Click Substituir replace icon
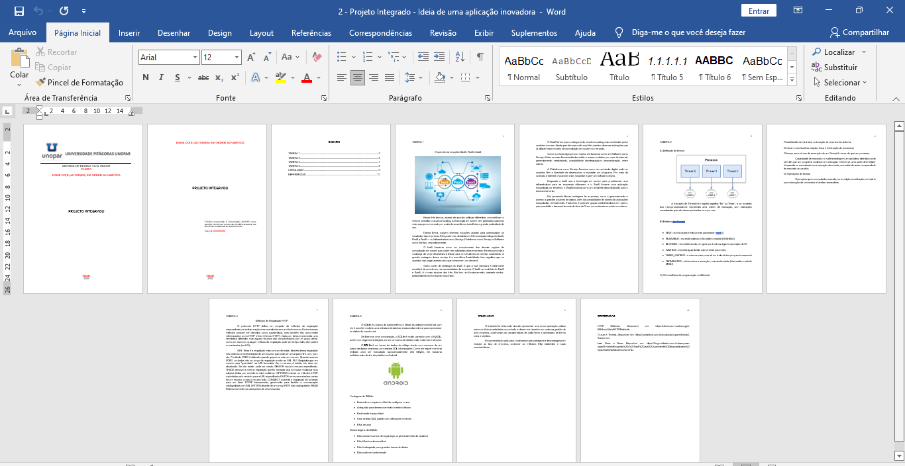Image resolution: width=905 pixels, height=466 pixels. (835, 67)
